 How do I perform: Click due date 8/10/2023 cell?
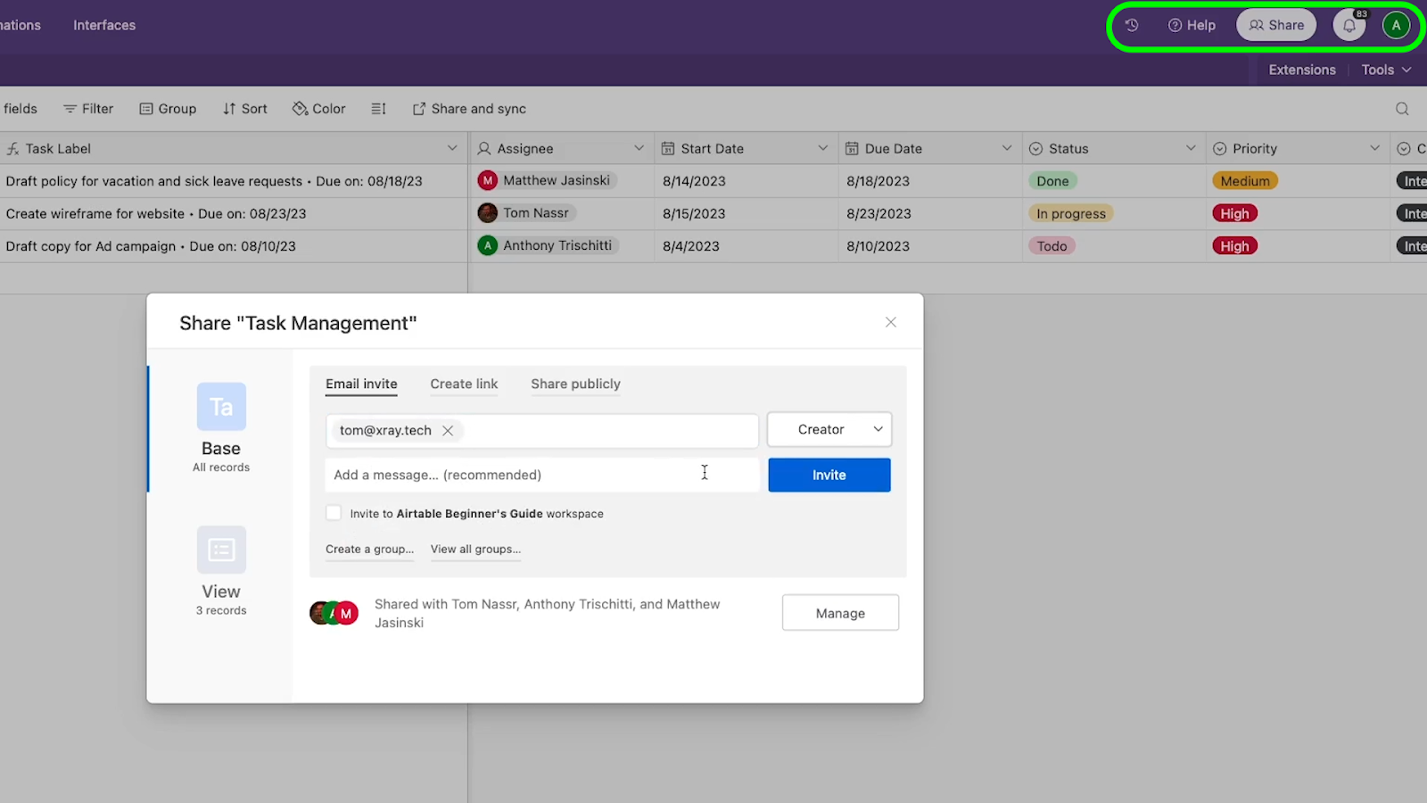point(930,246)
